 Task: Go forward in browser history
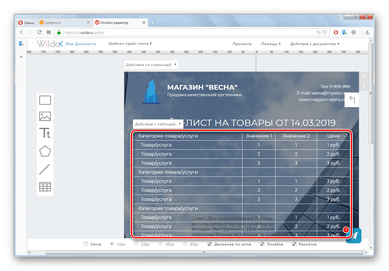(x=30, y=32)
